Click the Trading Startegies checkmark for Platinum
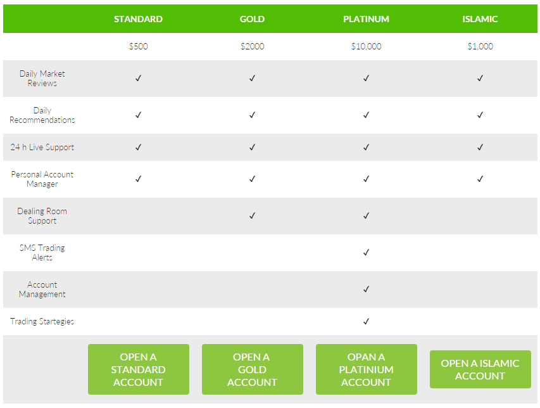The image size is (540, 408). (366, 321)
